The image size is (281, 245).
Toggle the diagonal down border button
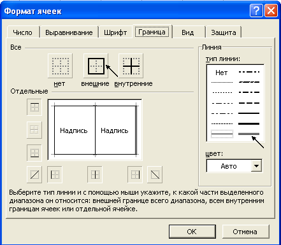[155, 174]
